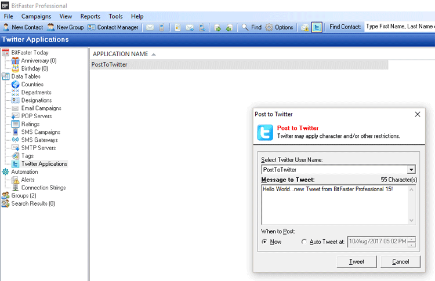This screenshot has width=435, height=281.
Task: Click the New Group toolbar button
Action: tap(66, 27)
